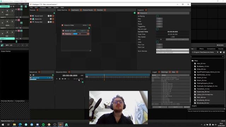Switch to the Morpher tab
Viewport: 226px width, 127px height.
click(x=100, y=10)
